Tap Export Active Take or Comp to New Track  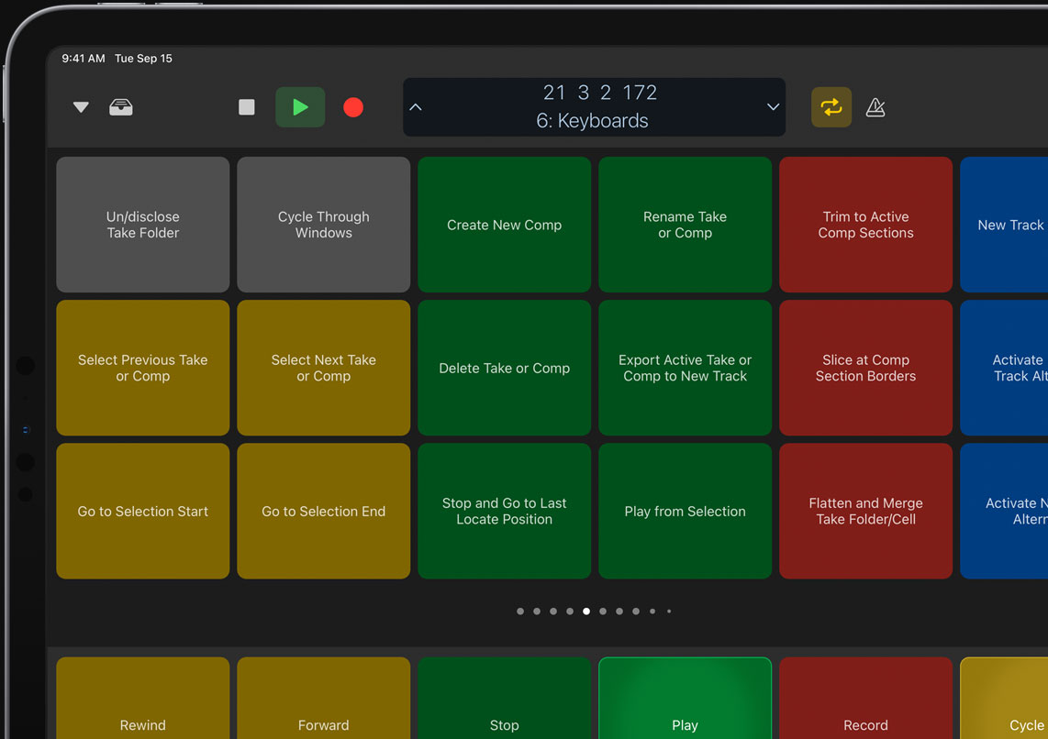point(686,368)
